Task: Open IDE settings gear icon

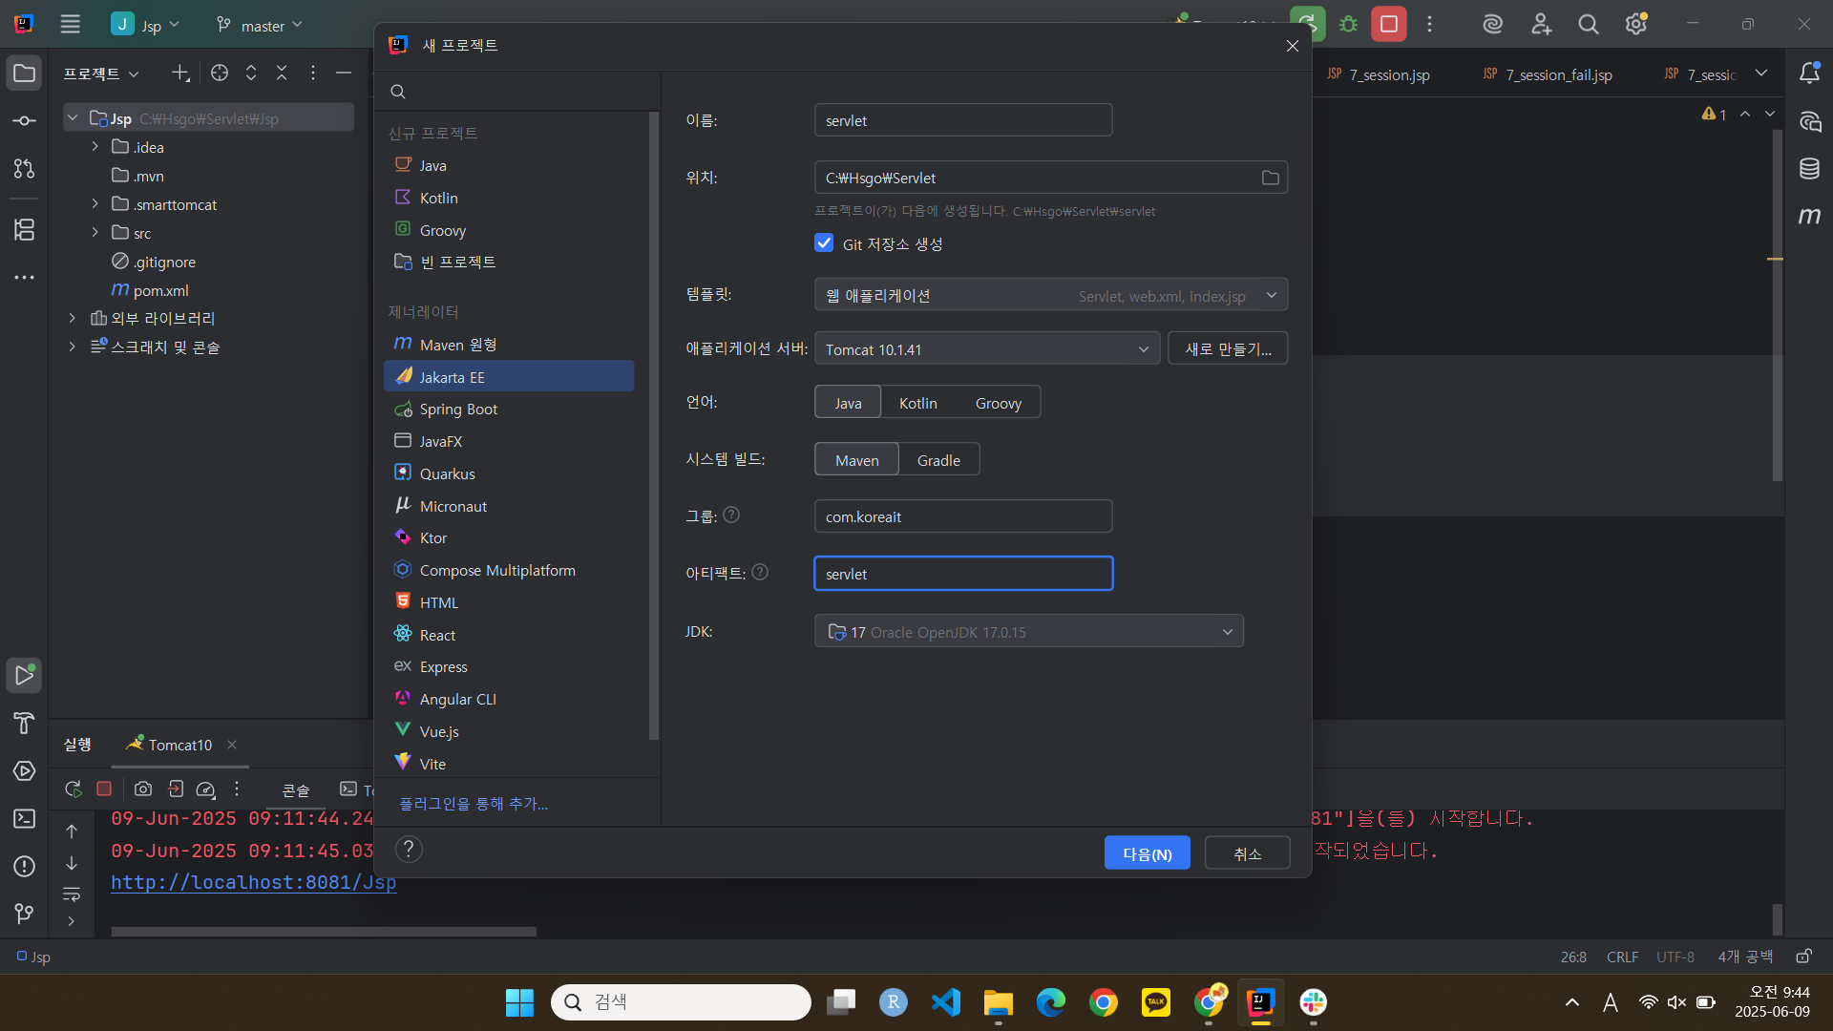Action: pos(1635,24)
